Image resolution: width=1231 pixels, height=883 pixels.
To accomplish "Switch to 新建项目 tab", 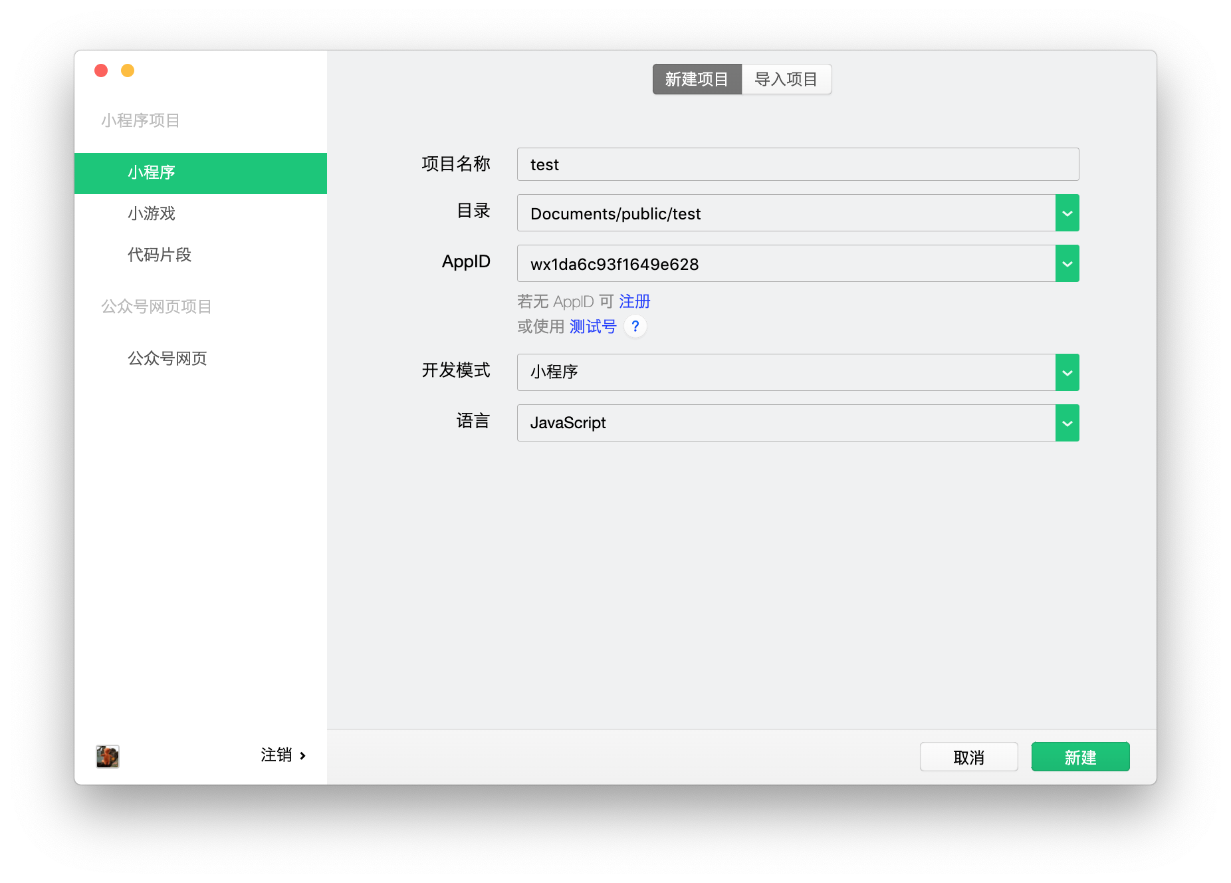I will (x=697, y=79).
